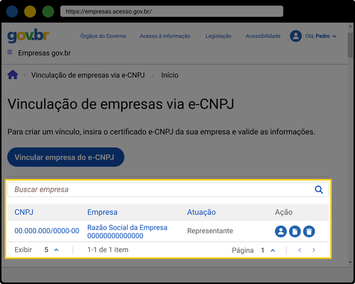Click the representative person action icon
The width and height of the screenshot is (355, 284).
(281, 231)
